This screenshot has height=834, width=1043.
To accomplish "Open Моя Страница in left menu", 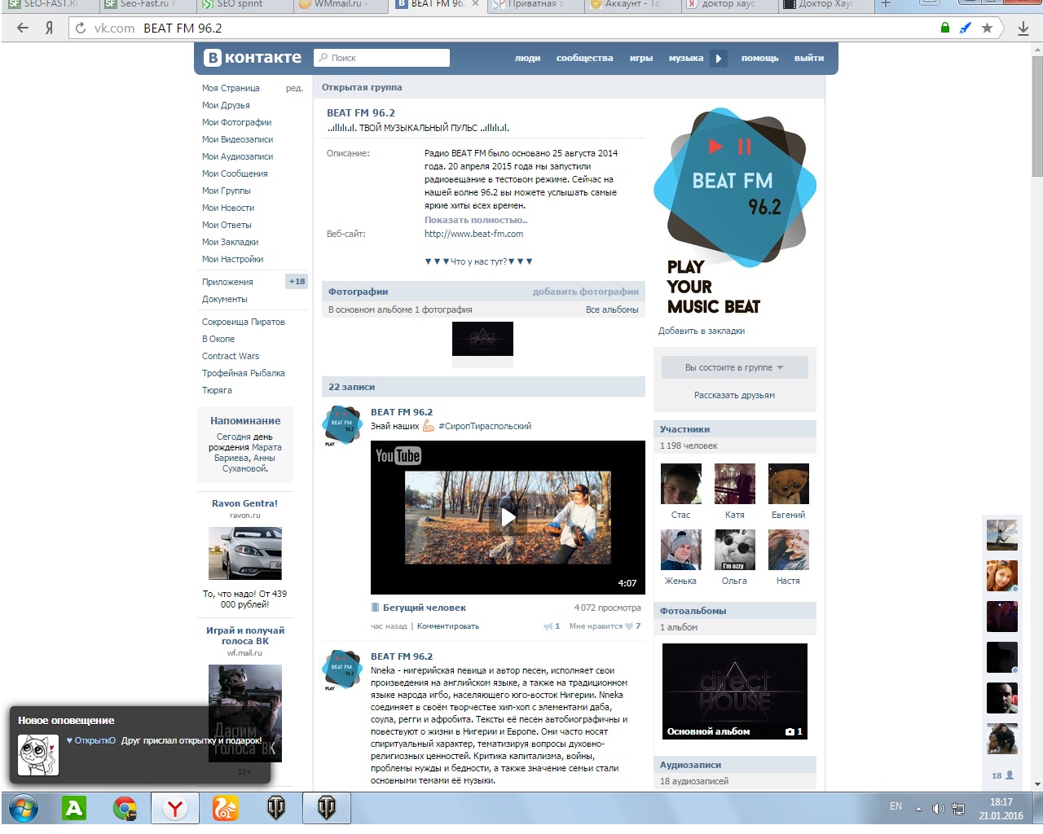I will coord(231,88).
